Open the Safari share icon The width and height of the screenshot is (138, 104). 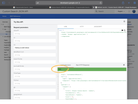(123, 3)
